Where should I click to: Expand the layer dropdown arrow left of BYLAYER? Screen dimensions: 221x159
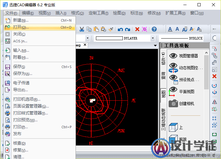[x=87, y=38]
